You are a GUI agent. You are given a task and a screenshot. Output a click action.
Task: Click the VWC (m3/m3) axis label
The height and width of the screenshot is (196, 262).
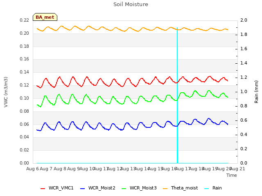6,92
